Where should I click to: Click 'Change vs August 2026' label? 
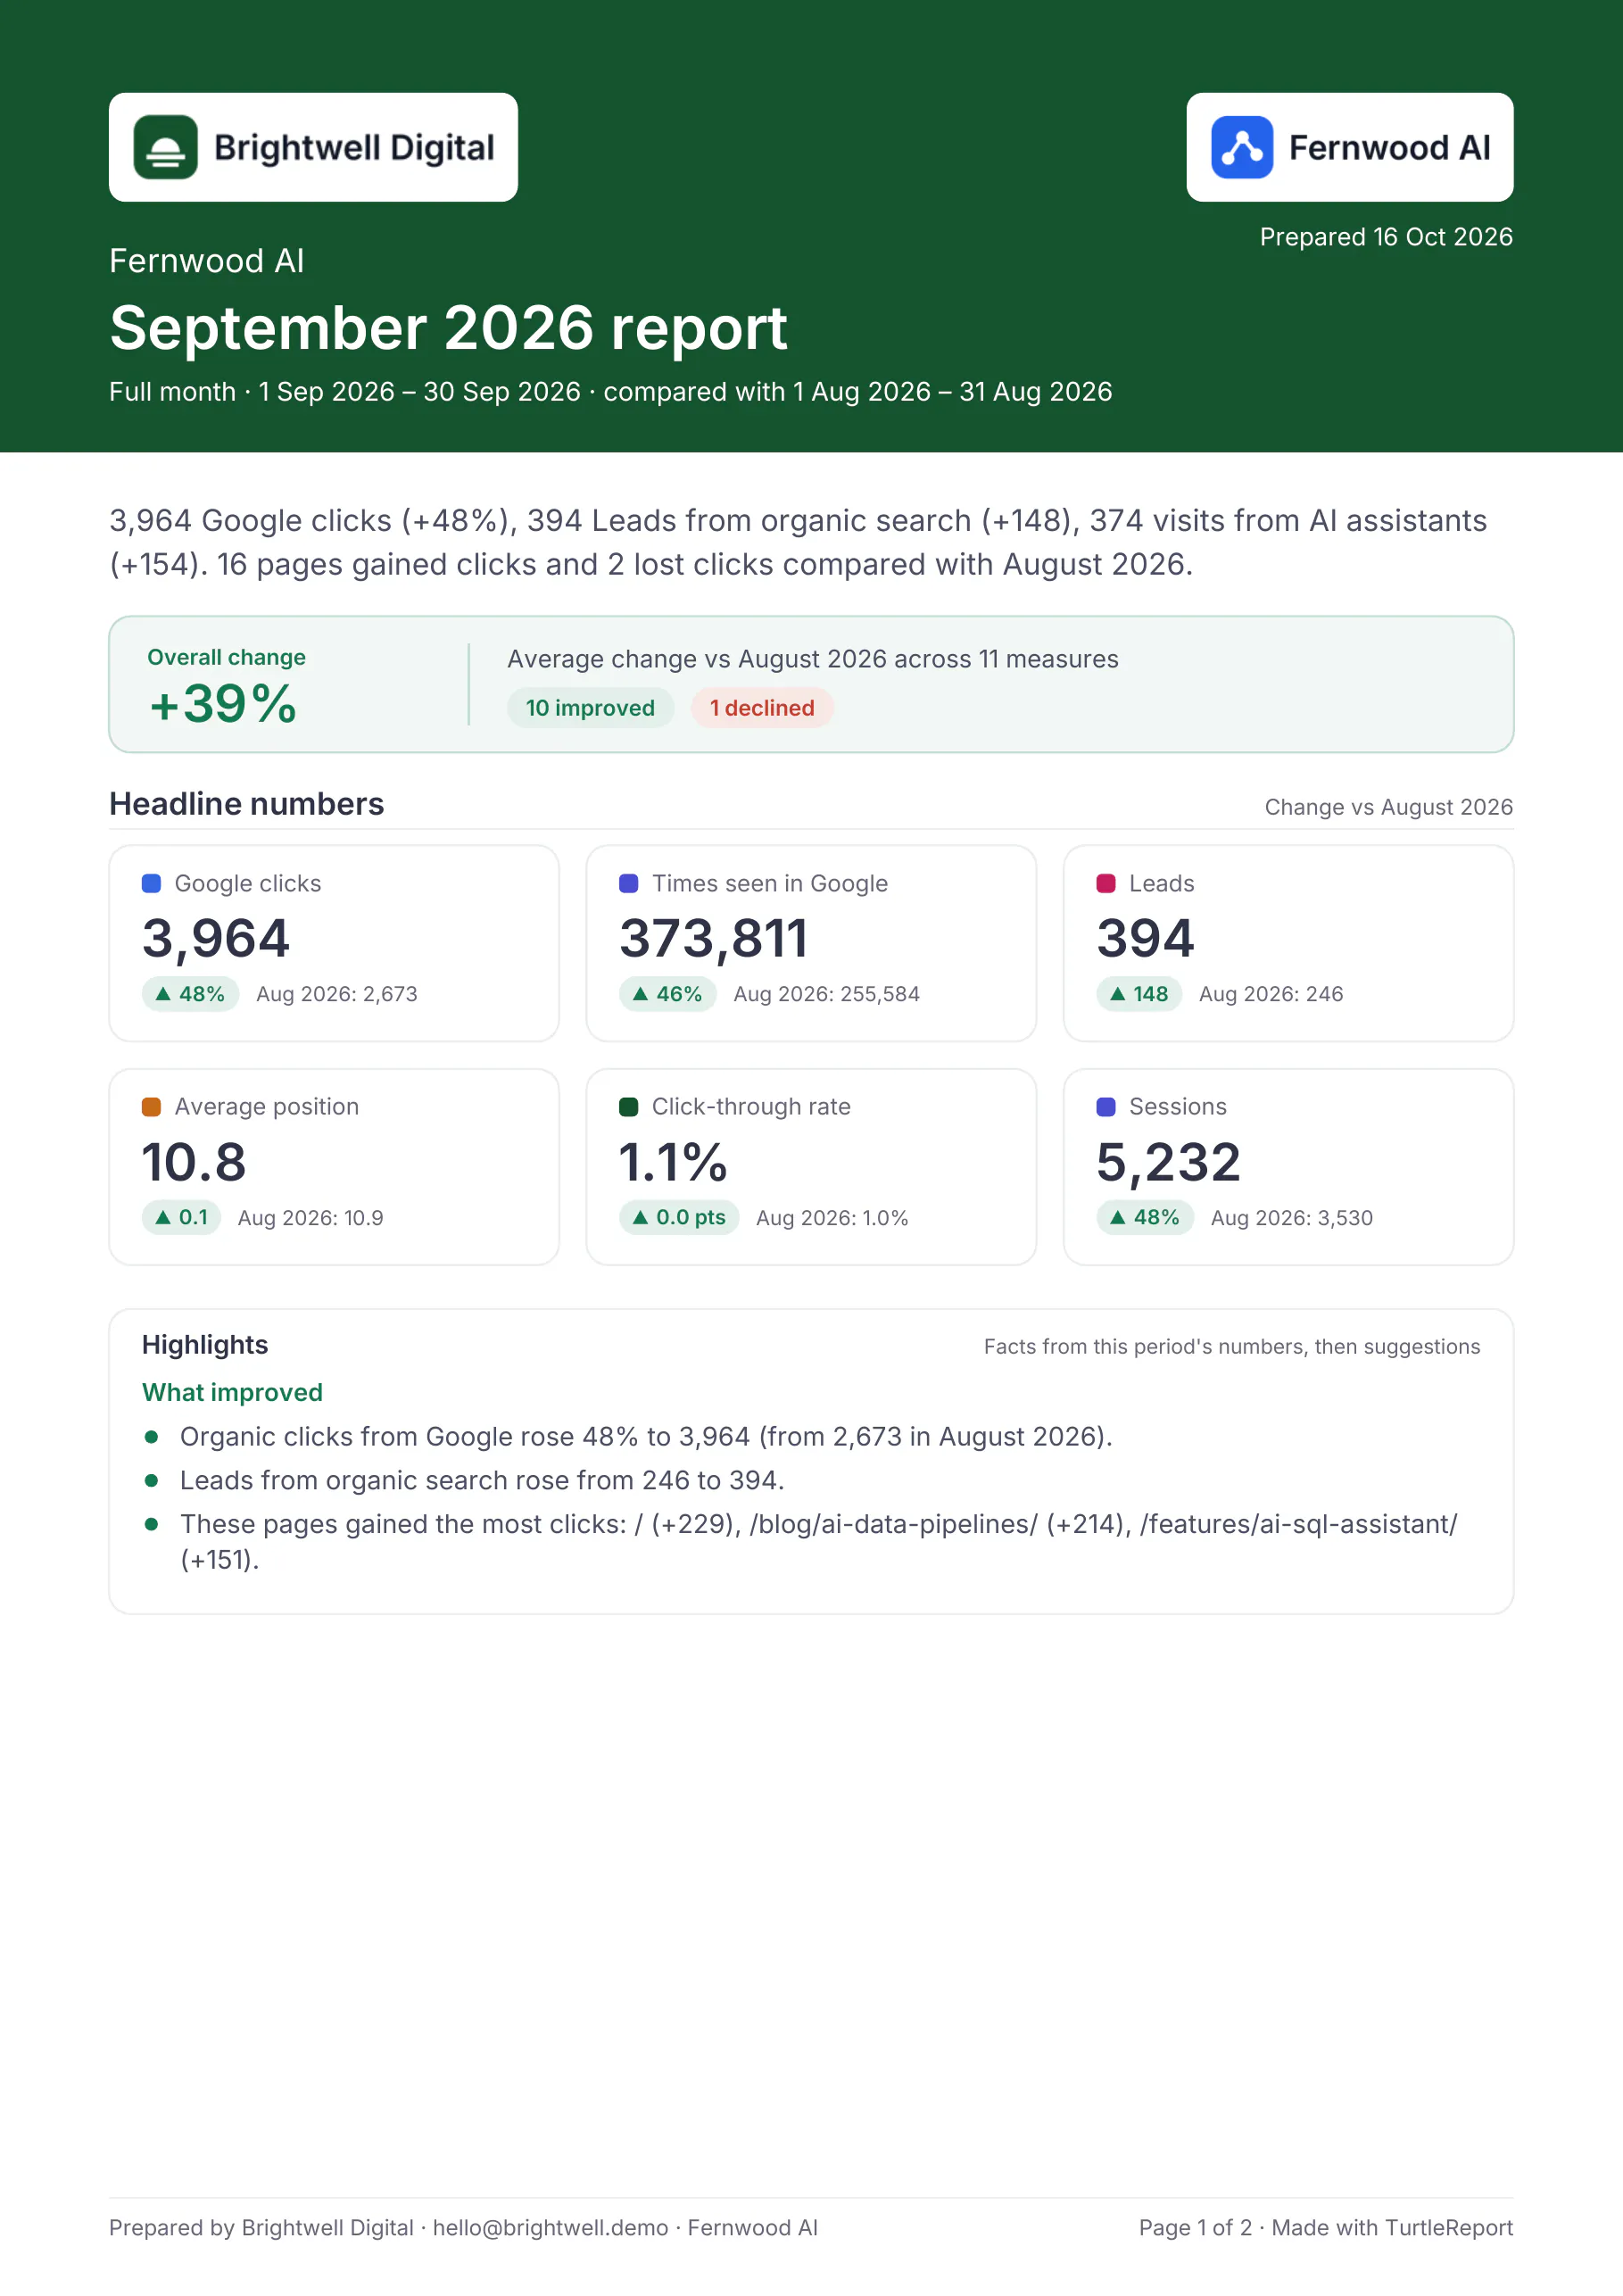[1389, 807]
